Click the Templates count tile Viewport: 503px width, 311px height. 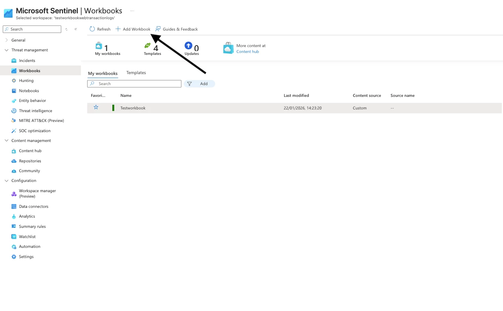(x=152, y=49)
